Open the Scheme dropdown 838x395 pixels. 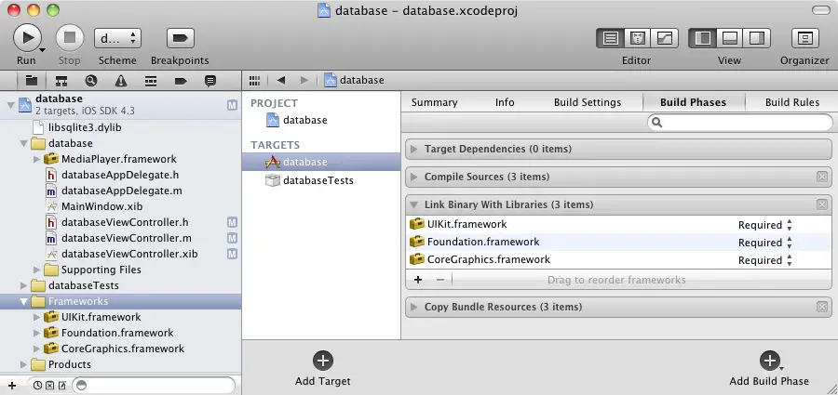117,38
